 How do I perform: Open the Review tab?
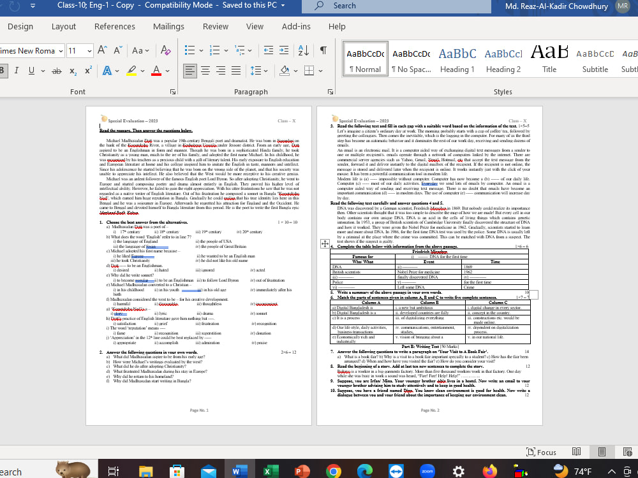[x=216, y=26]
